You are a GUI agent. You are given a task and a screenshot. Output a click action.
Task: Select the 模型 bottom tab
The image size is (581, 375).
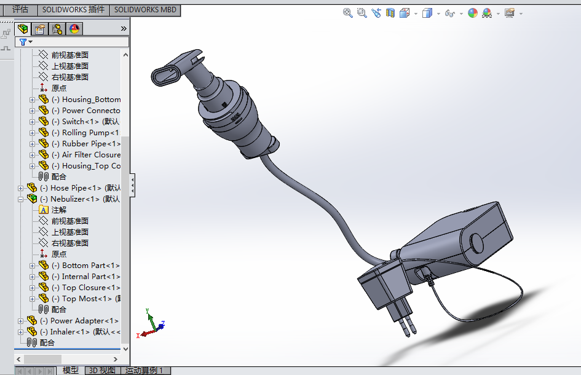pos(71,370)
